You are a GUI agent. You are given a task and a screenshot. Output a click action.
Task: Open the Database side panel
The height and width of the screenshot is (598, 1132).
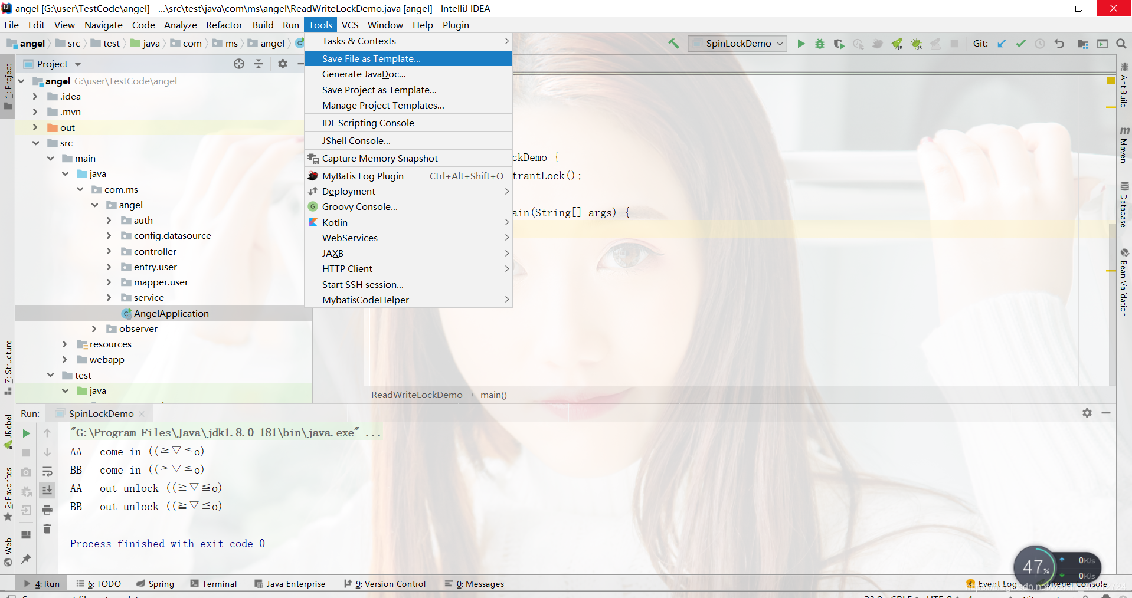[x=1124, y=205]
